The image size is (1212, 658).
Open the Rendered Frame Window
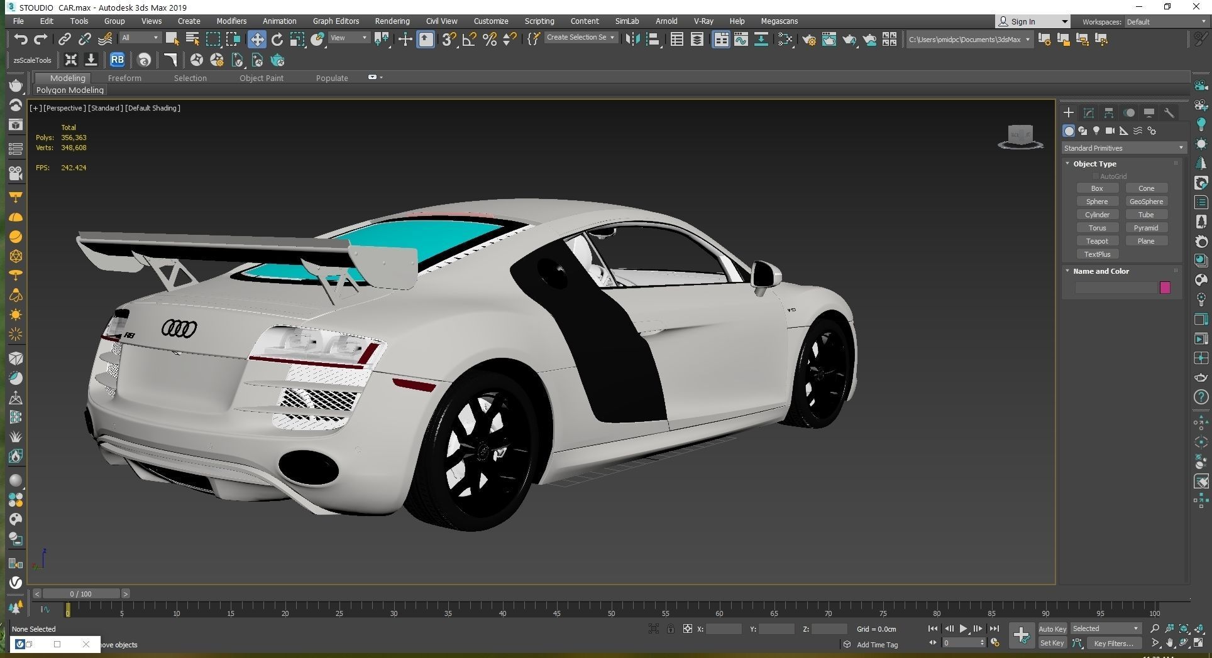click(829, 40)
